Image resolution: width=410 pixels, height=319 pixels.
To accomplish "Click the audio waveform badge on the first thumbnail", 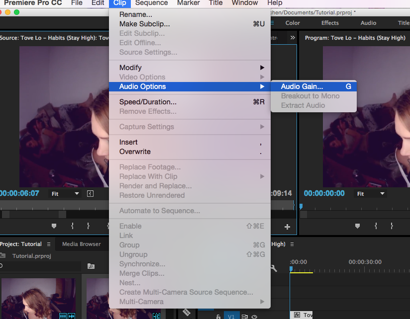I will coord(72,316).
